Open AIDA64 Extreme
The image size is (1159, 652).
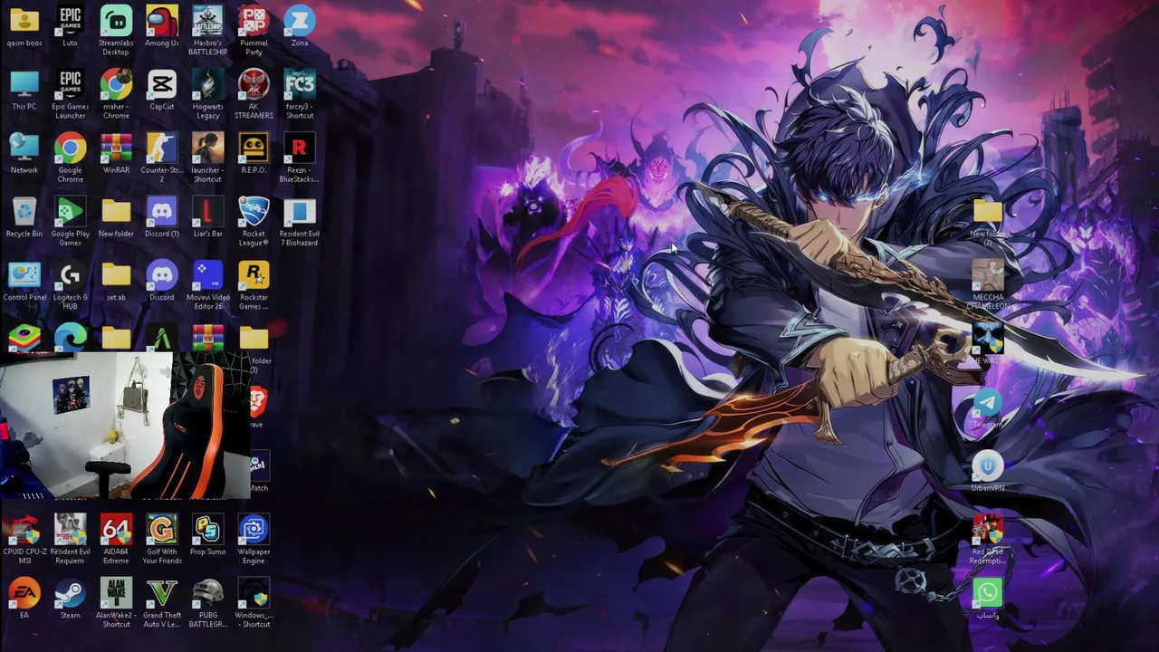pos(116,538)
